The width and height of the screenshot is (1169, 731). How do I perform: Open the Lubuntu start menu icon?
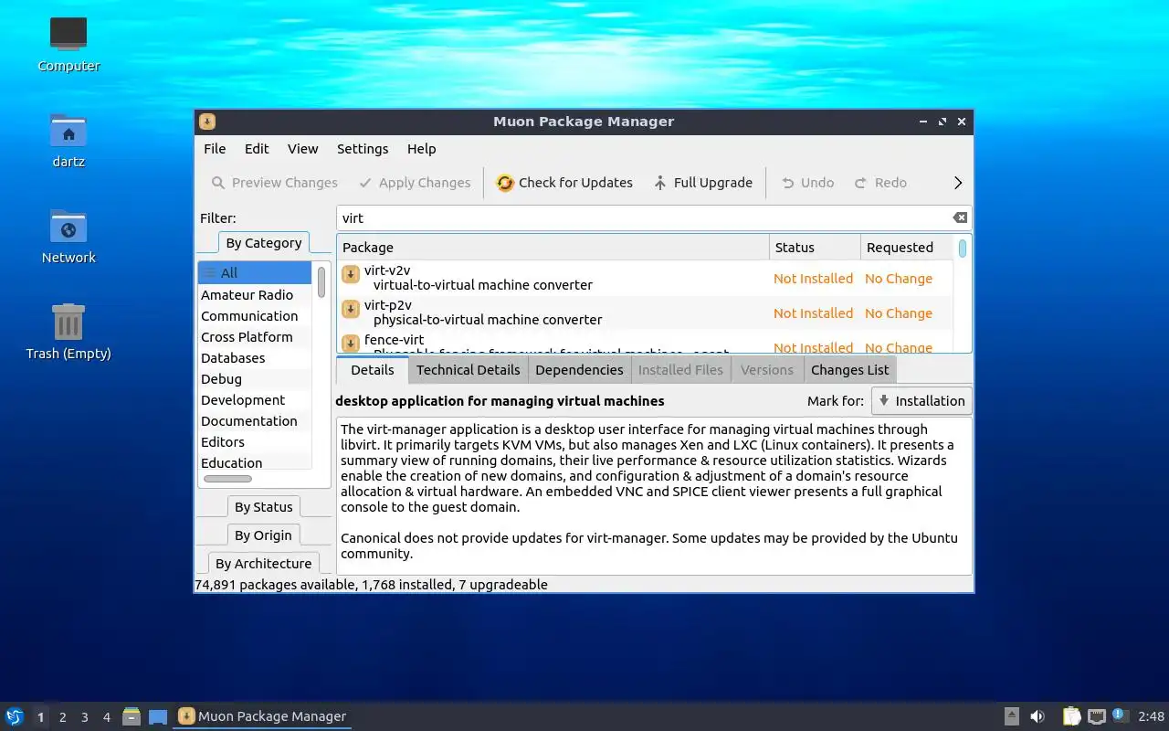pyautogui.click(x=14, y=716)
